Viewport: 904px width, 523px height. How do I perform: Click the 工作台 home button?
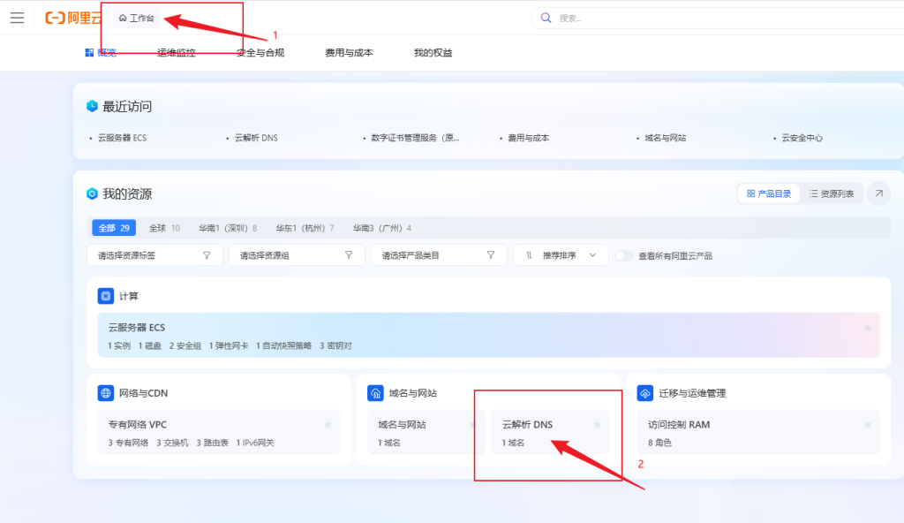click(x=136, y=18)
